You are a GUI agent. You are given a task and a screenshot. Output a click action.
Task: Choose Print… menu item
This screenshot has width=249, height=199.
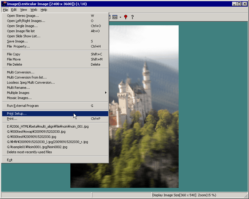pyautogui.click(x=55, y=119)
